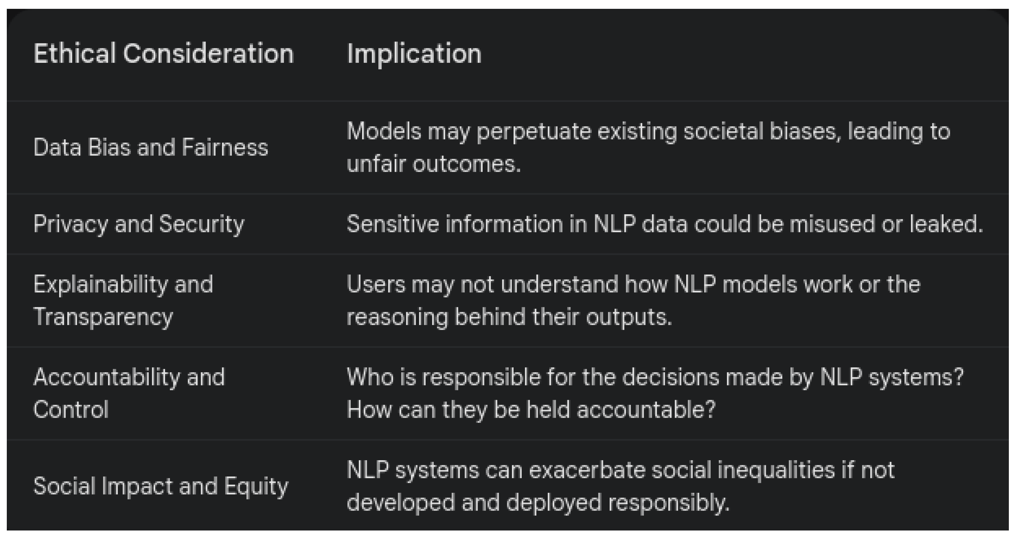Click the text "unfair outcomes."
Image resolution: width=1017 pixels, height=540 pixels.
tap(433, 164)
